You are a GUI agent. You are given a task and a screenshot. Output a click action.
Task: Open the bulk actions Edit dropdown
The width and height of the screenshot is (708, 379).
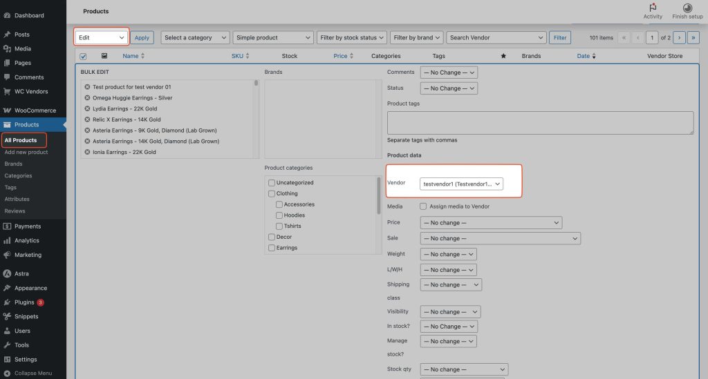click(102, 37)
